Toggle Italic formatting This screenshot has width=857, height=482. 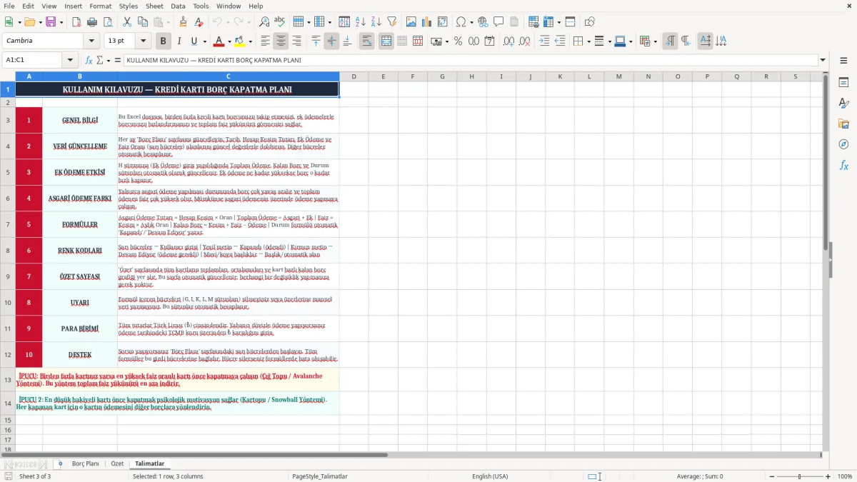click(x=179, y=41)
